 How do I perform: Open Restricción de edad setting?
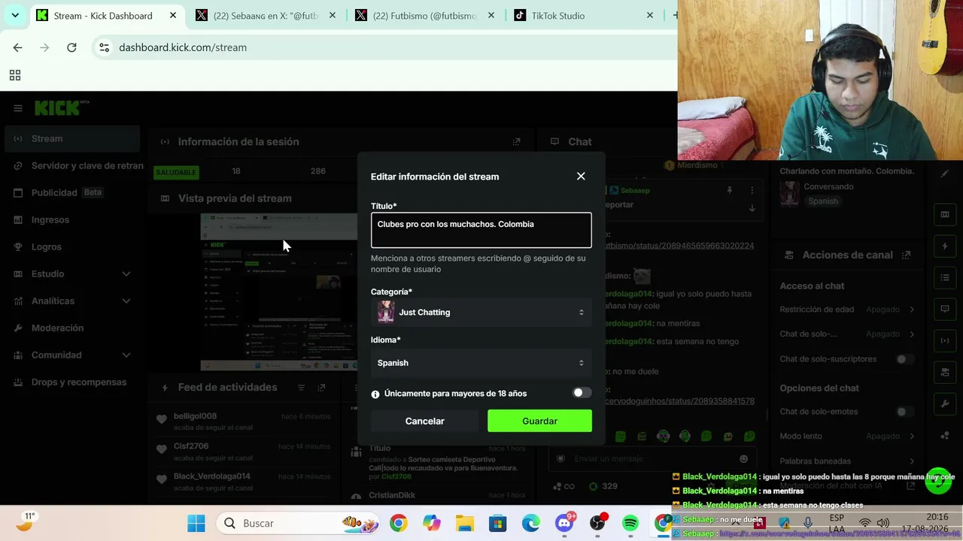coord(847,310)
